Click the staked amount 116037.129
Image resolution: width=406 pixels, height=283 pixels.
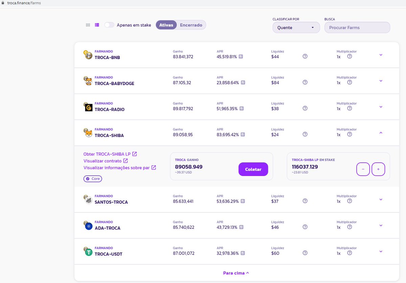point(305,167)
